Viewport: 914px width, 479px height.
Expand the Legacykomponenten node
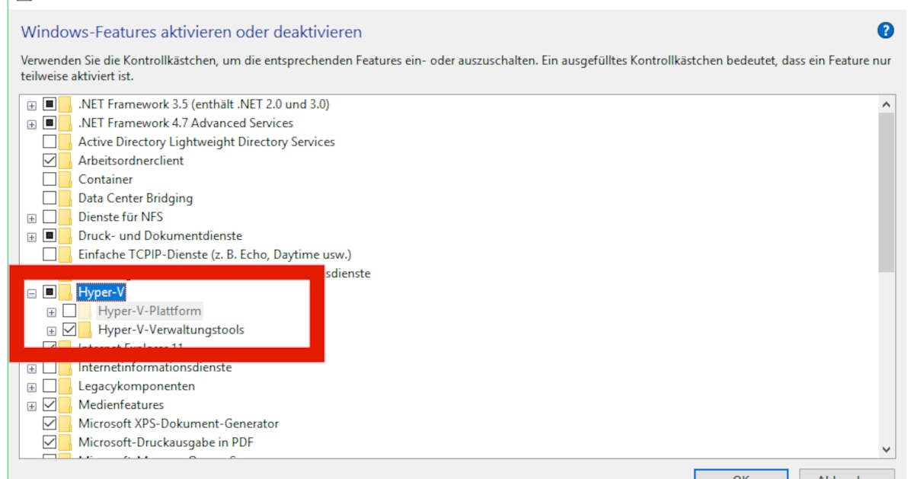(32, 387)
